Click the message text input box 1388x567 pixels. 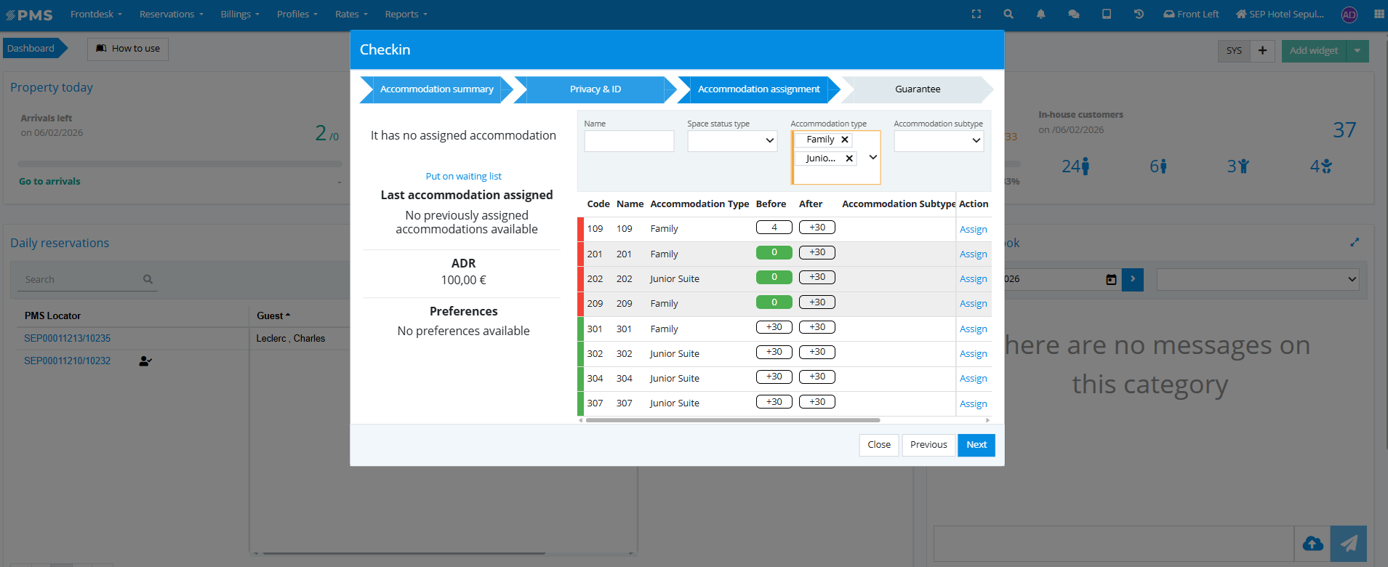coord(1113,544)
